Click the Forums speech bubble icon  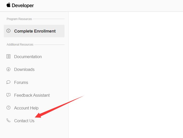8,82
